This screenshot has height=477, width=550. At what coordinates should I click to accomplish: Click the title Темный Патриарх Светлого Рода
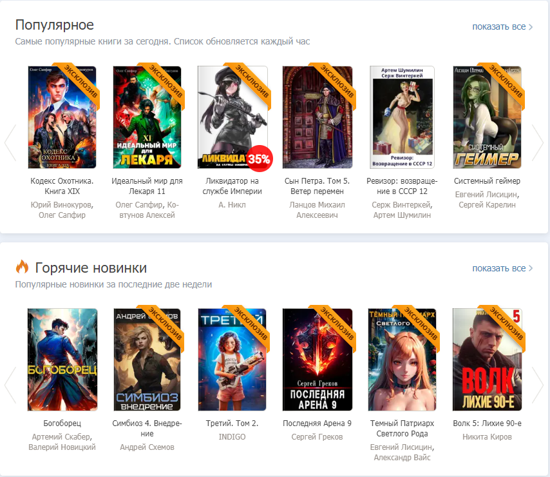click(x=402, y=429)
